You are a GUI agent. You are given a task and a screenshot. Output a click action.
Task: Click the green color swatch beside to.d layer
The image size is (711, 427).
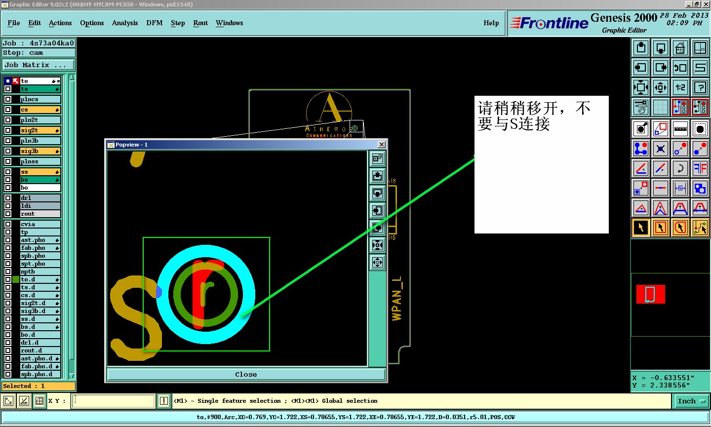16,279
